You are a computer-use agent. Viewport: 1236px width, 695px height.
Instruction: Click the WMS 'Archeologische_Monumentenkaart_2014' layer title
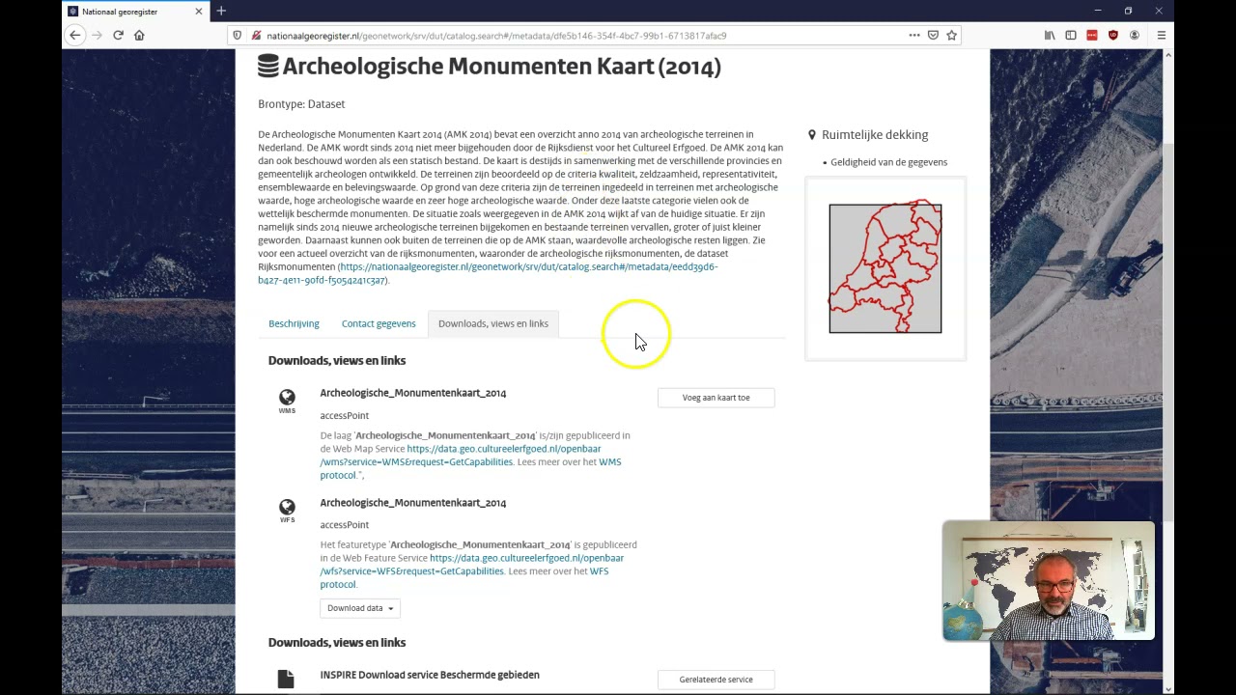click(x=413, y=393)
